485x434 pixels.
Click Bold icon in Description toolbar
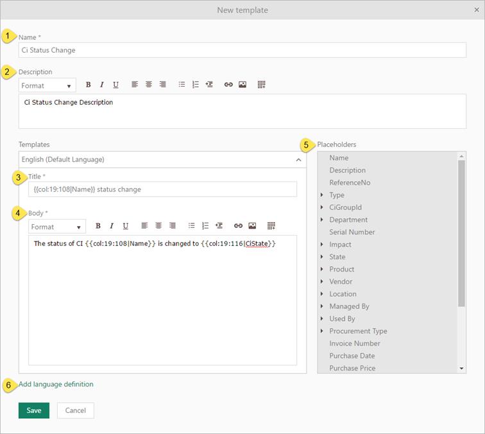tap(88, 85)
